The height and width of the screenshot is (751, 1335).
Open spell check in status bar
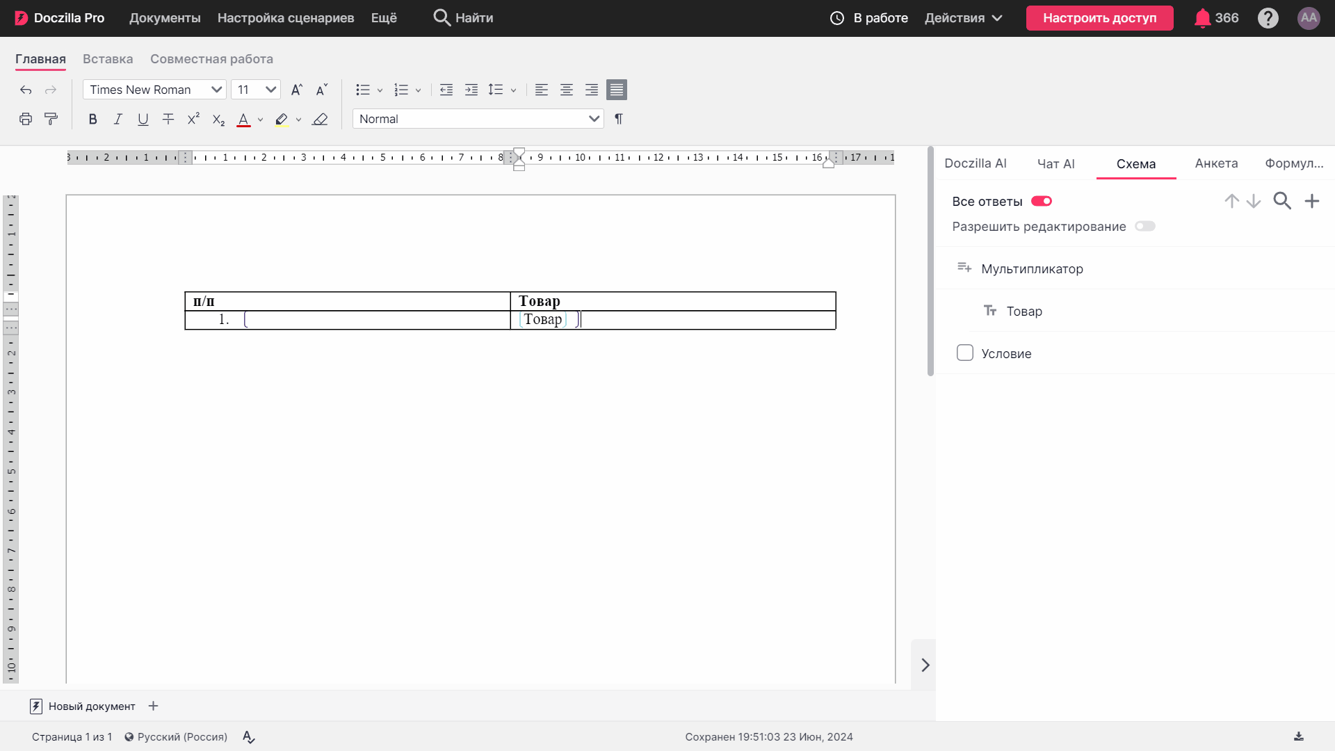click(x=249, y=737)
